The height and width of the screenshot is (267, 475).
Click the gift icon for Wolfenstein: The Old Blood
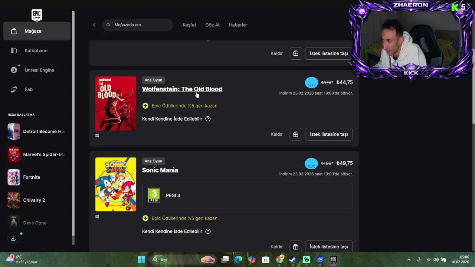coord(296,134)
